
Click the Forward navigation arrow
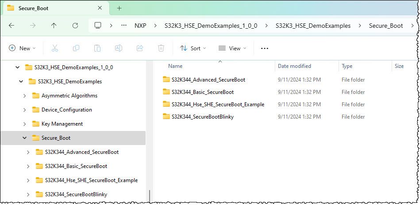[x=33, y=26]
